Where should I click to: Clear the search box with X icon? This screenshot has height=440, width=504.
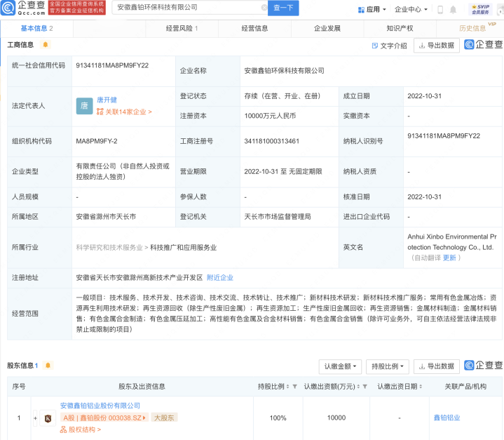click(264, 8)
